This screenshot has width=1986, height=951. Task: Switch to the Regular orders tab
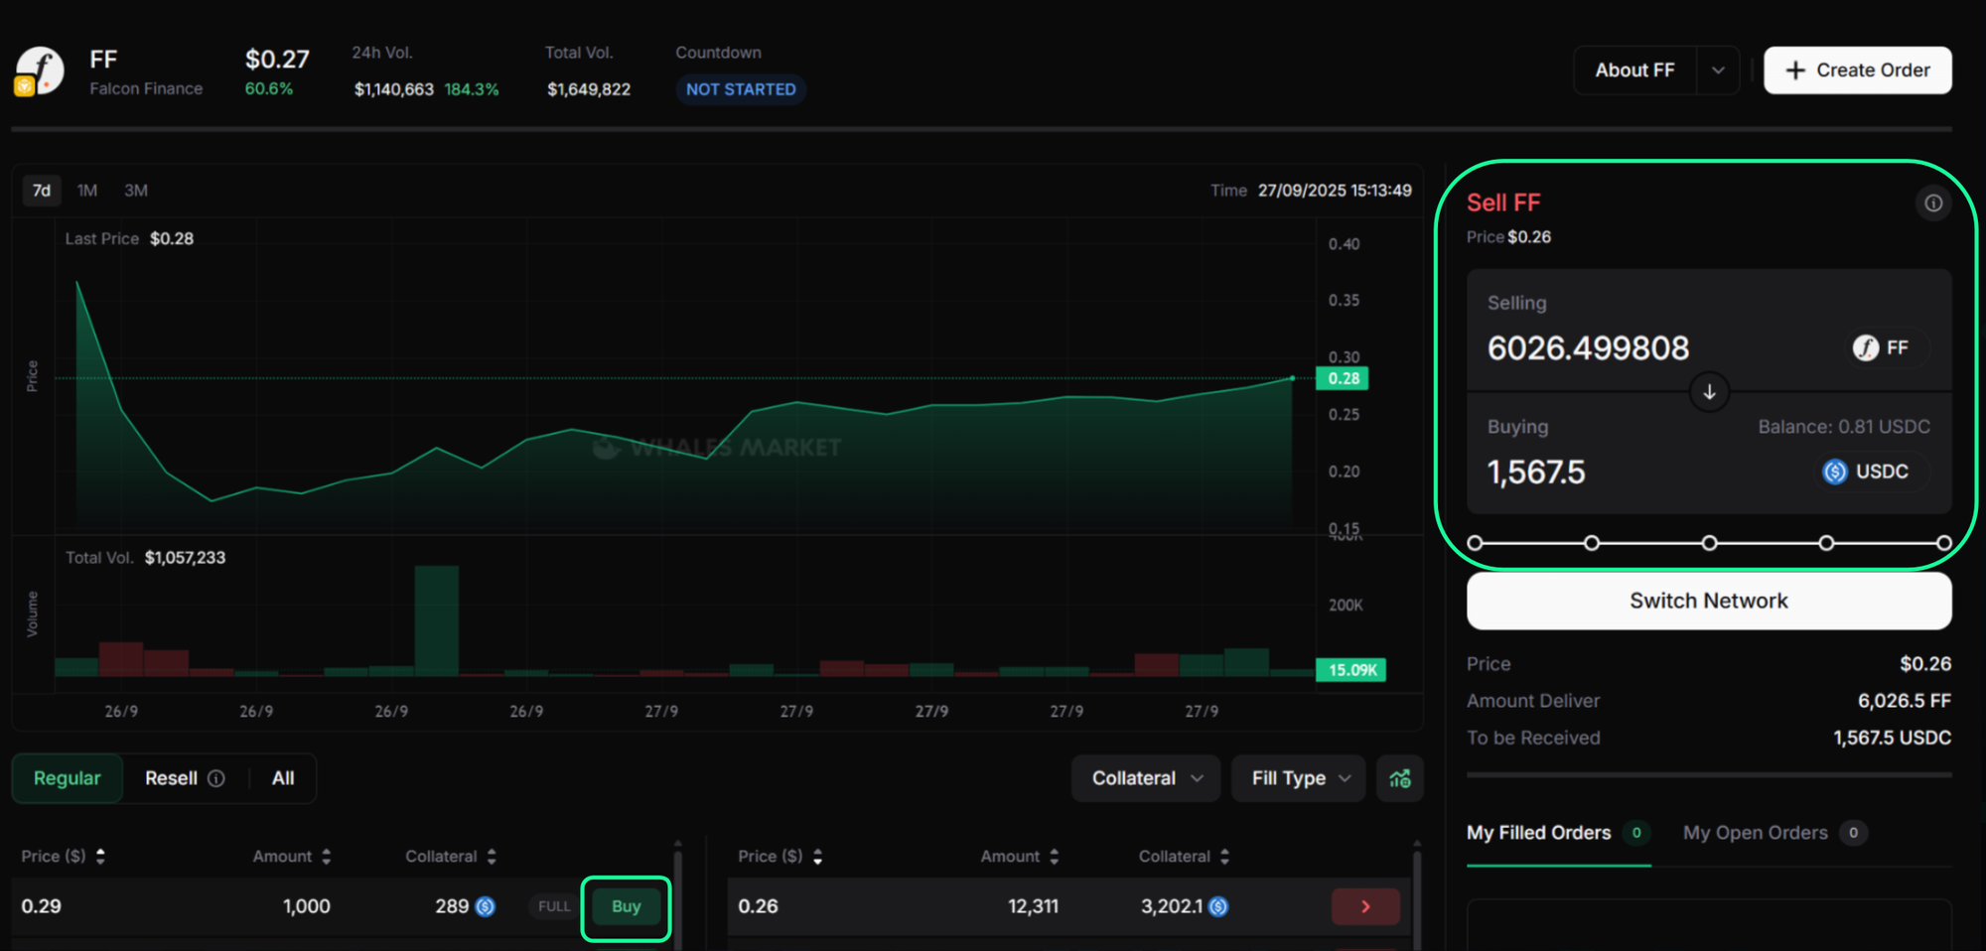(68, 778)
